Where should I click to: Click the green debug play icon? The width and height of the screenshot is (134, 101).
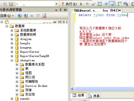81,4
